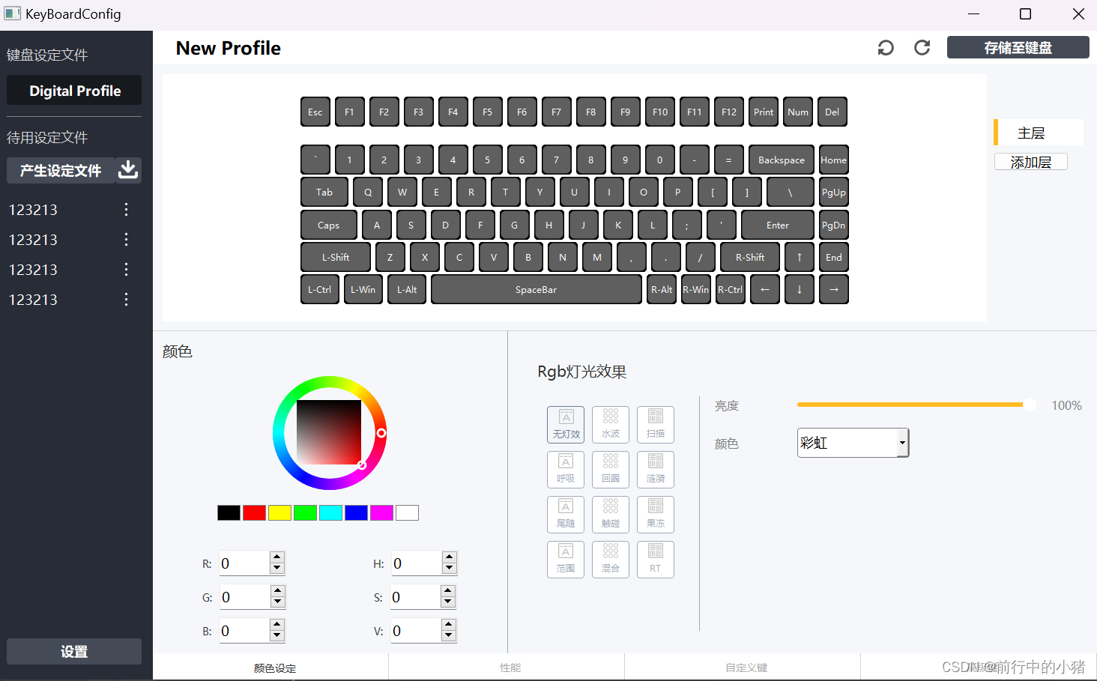Decrease the R value with down arrow
1097x681 pixels.
[x=277, y=569]
